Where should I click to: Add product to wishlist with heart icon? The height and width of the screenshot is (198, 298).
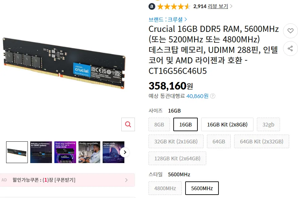[290, 31]
